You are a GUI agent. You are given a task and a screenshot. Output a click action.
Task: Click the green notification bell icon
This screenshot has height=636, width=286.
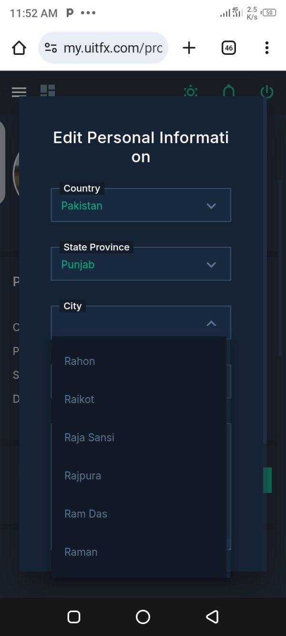[229, 90]
